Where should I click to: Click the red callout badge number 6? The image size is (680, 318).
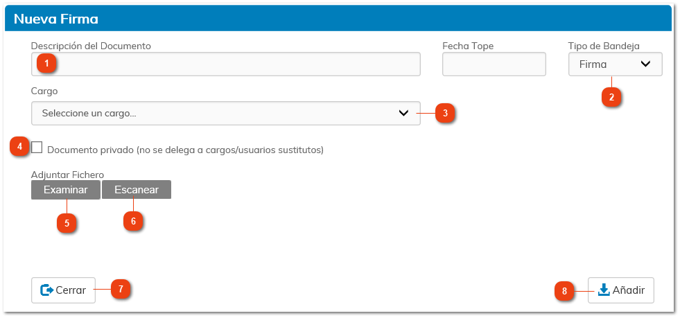tap(133, 221)
